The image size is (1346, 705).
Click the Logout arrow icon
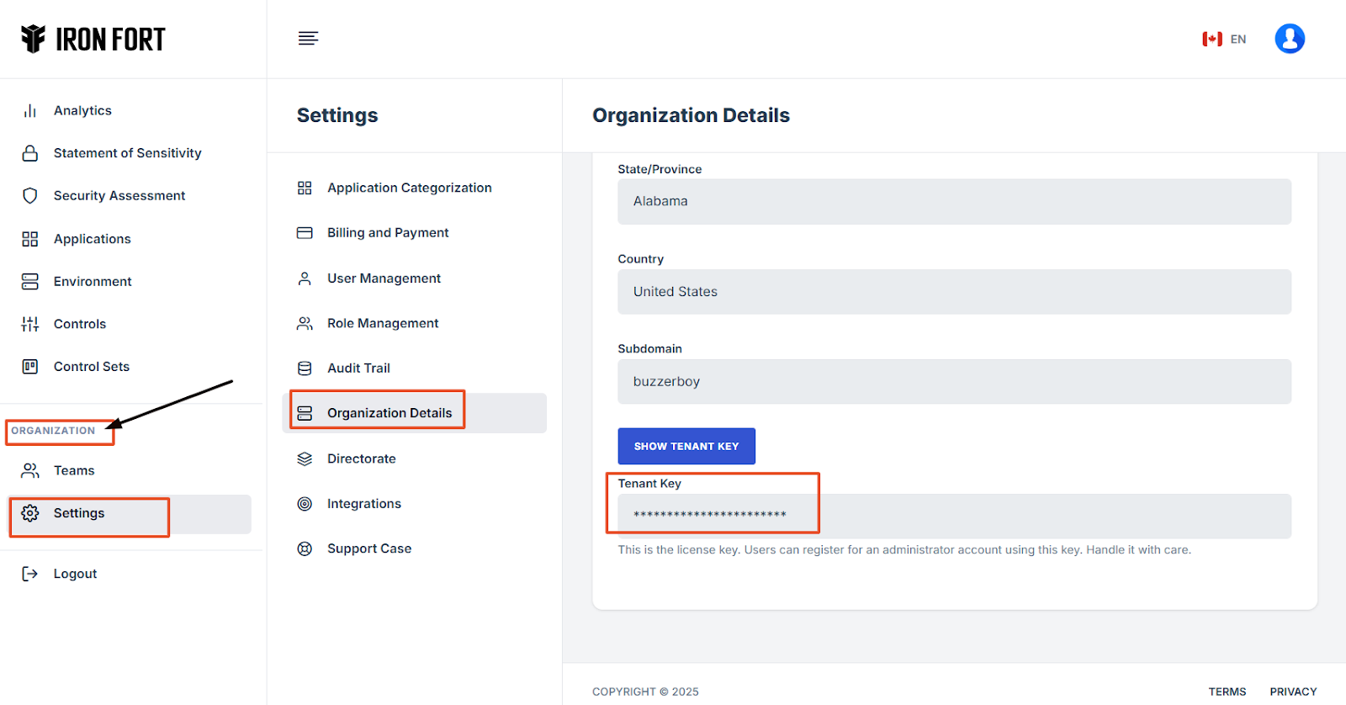(x=30, y=574)
